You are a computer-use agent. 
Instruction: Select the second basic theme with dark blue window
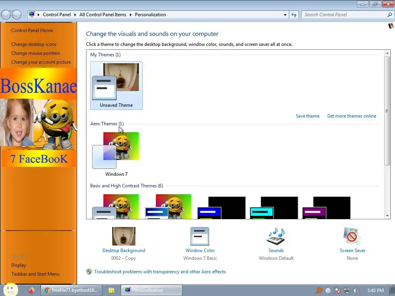point(168,207)
